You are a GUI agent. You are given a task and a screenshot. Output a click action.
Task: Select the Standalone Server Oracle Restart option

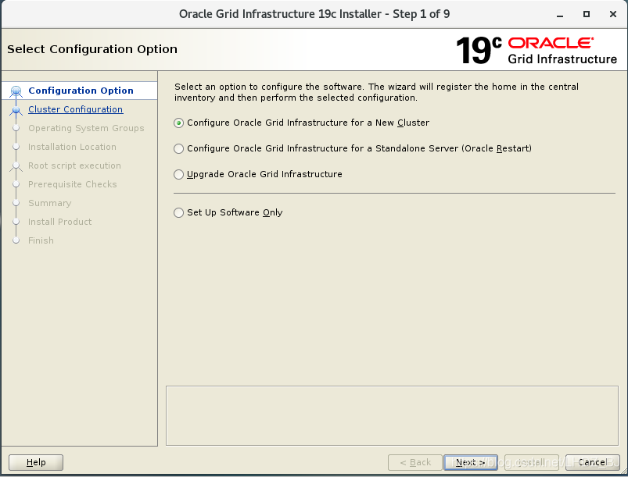(x=178, y=148)
